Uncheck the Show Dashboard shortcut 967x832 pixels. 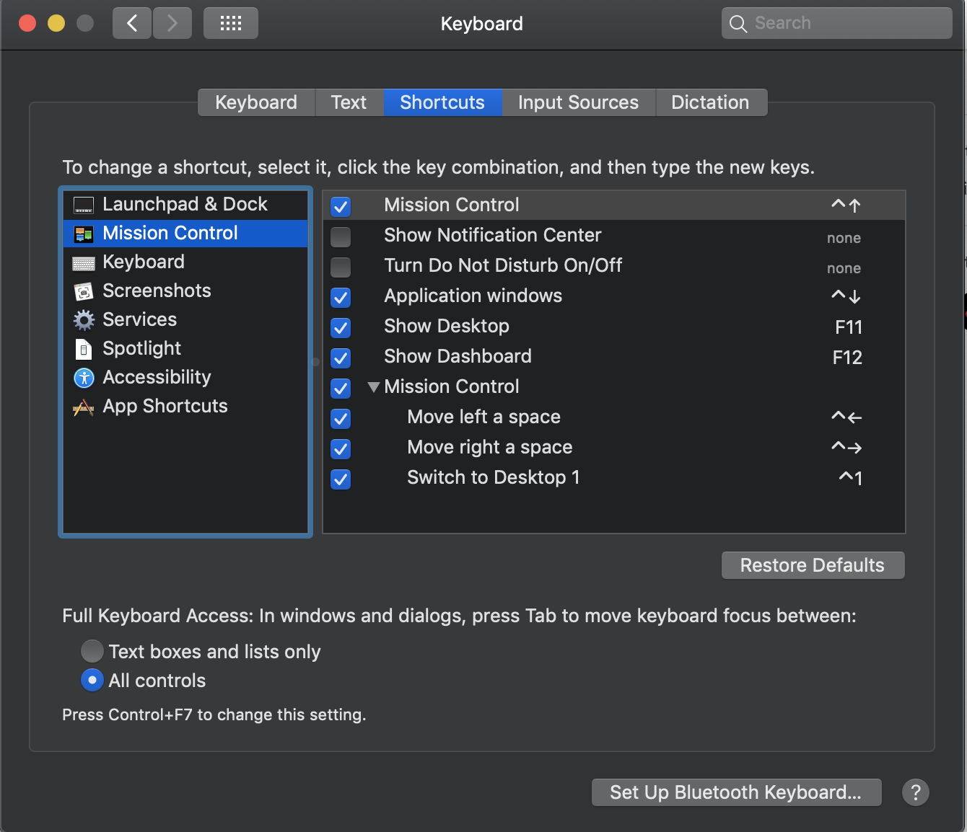341,358
